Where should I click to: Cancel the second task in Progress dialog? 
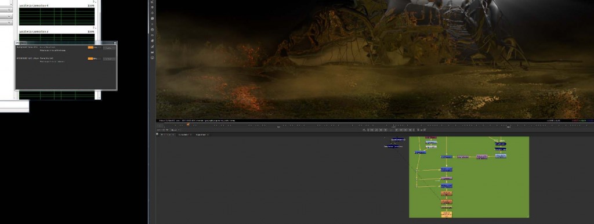point(108,59)
